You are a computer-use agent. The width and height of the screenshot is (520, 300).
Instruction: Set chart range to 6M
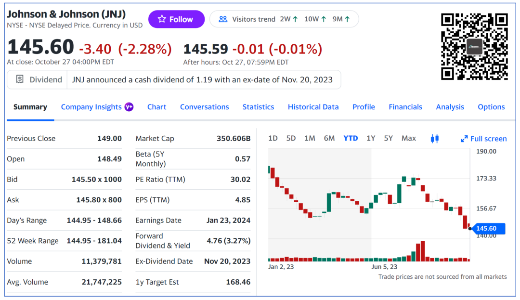pyautogui.click(x=329, y=138)
